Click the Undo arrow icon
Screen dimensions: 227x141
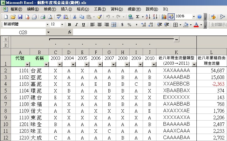(x=108, y=17)
